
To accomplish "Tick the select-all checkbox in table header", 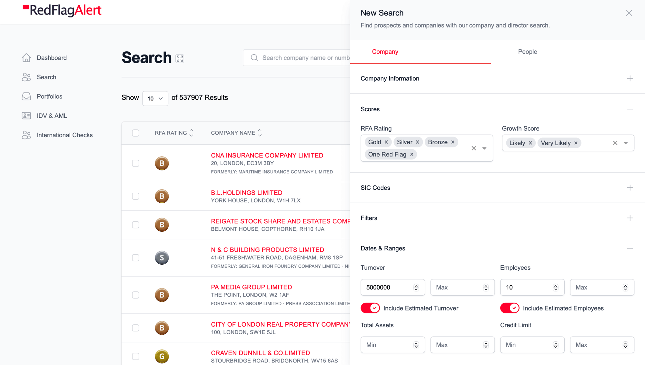I will 135,133.
